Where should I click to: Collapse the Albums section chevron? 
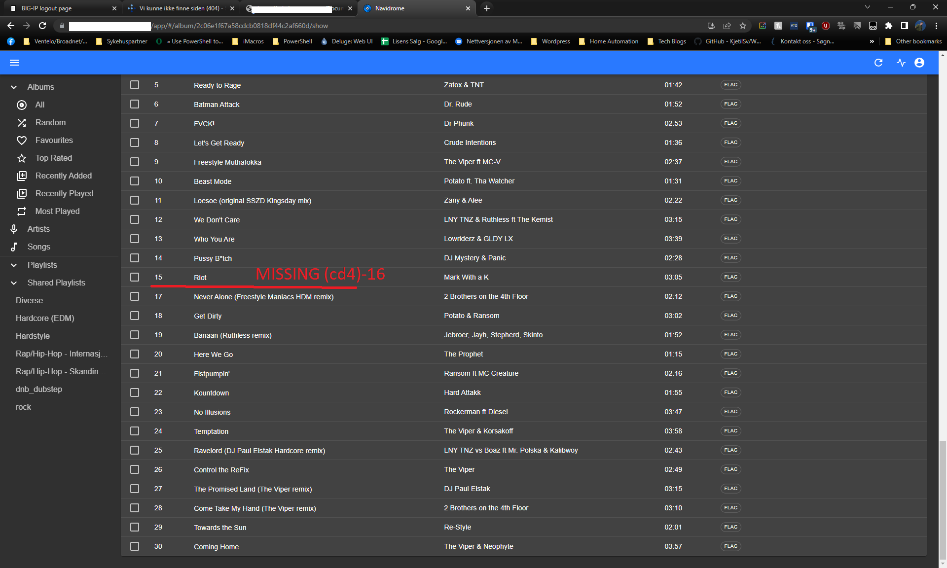(14, 87)
